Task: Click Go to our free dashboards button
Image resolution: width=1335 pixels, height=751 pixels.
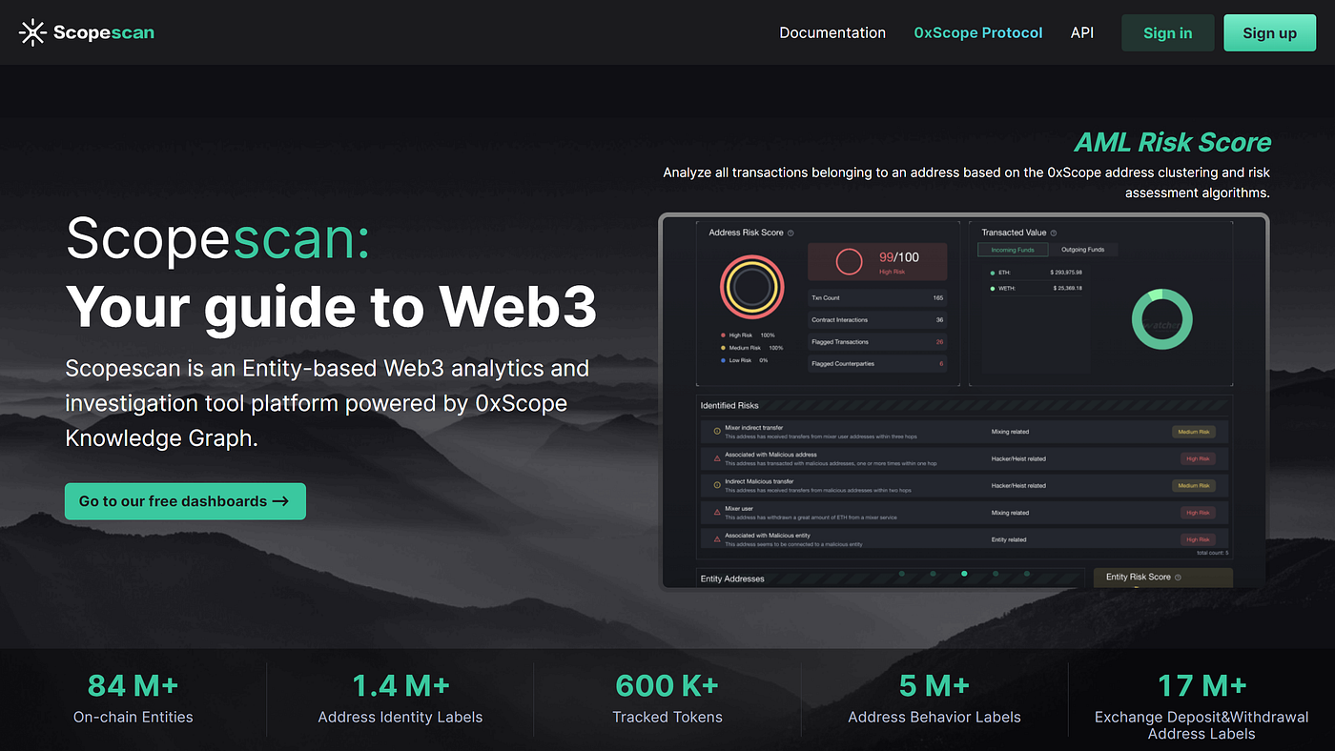Action: coord(185,501)
